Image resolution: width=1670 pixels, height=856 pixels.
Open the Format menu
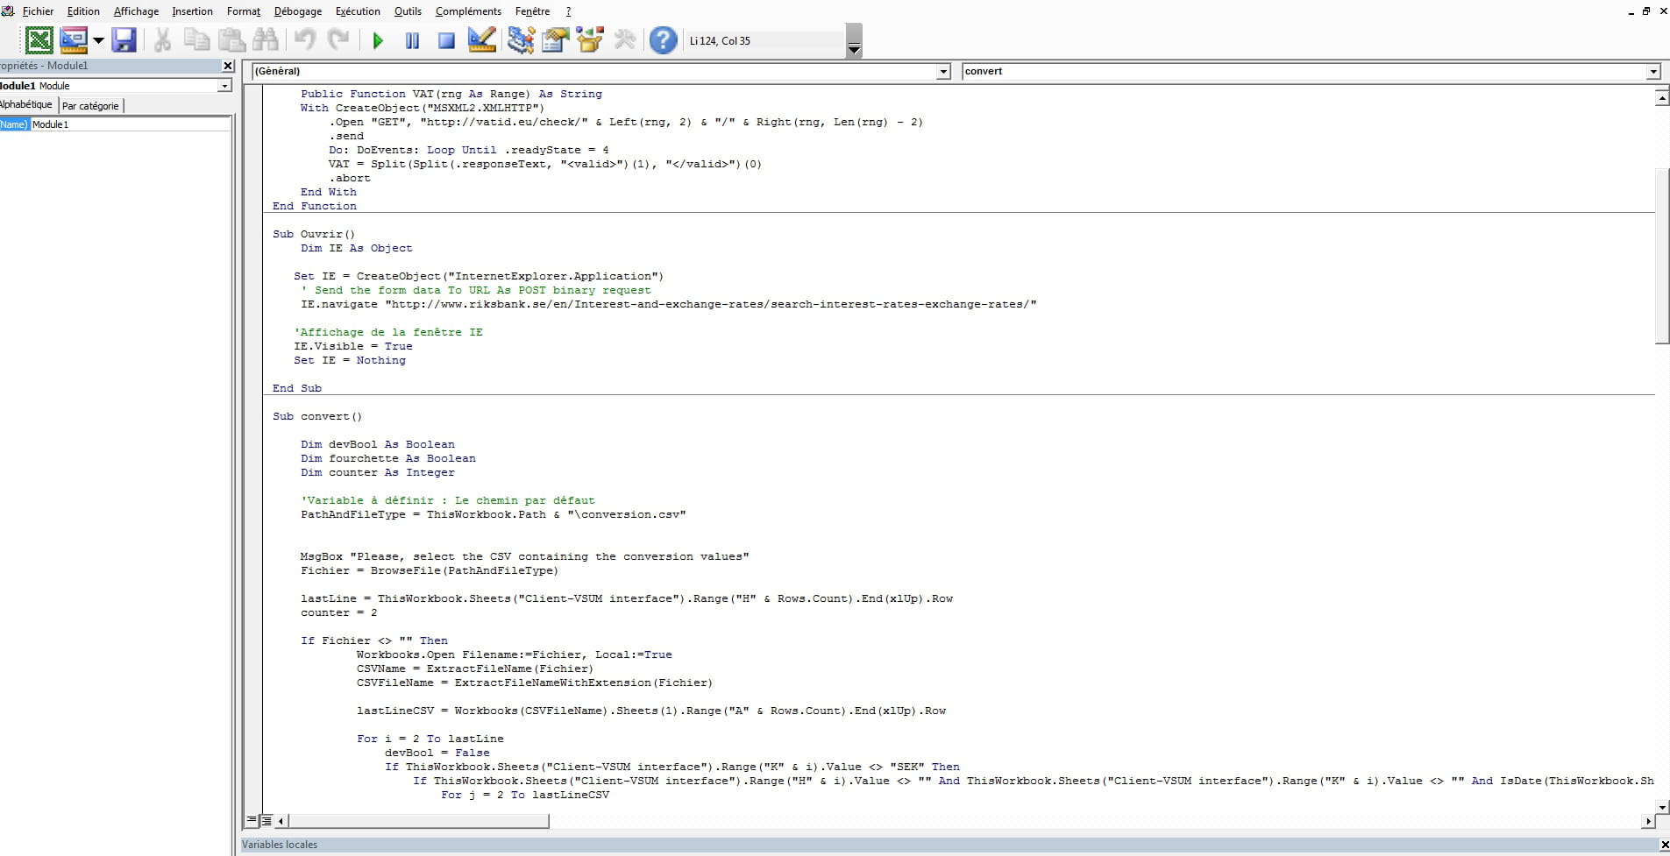[244, 11]
